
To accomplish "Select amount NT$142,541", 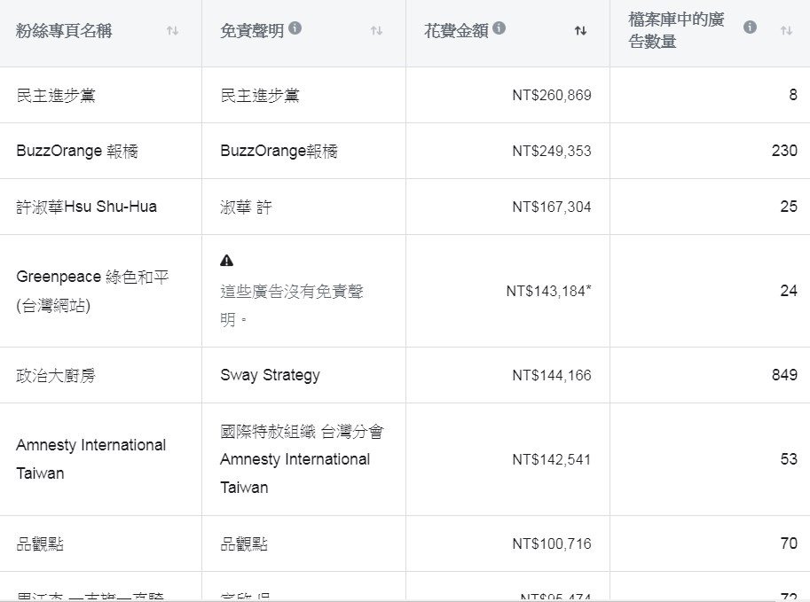I will 552,459.
